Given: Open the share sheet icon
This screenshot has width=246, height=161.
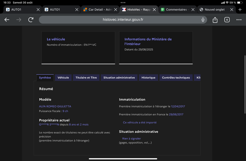Looking at the screenshot, I should point(215,20).
